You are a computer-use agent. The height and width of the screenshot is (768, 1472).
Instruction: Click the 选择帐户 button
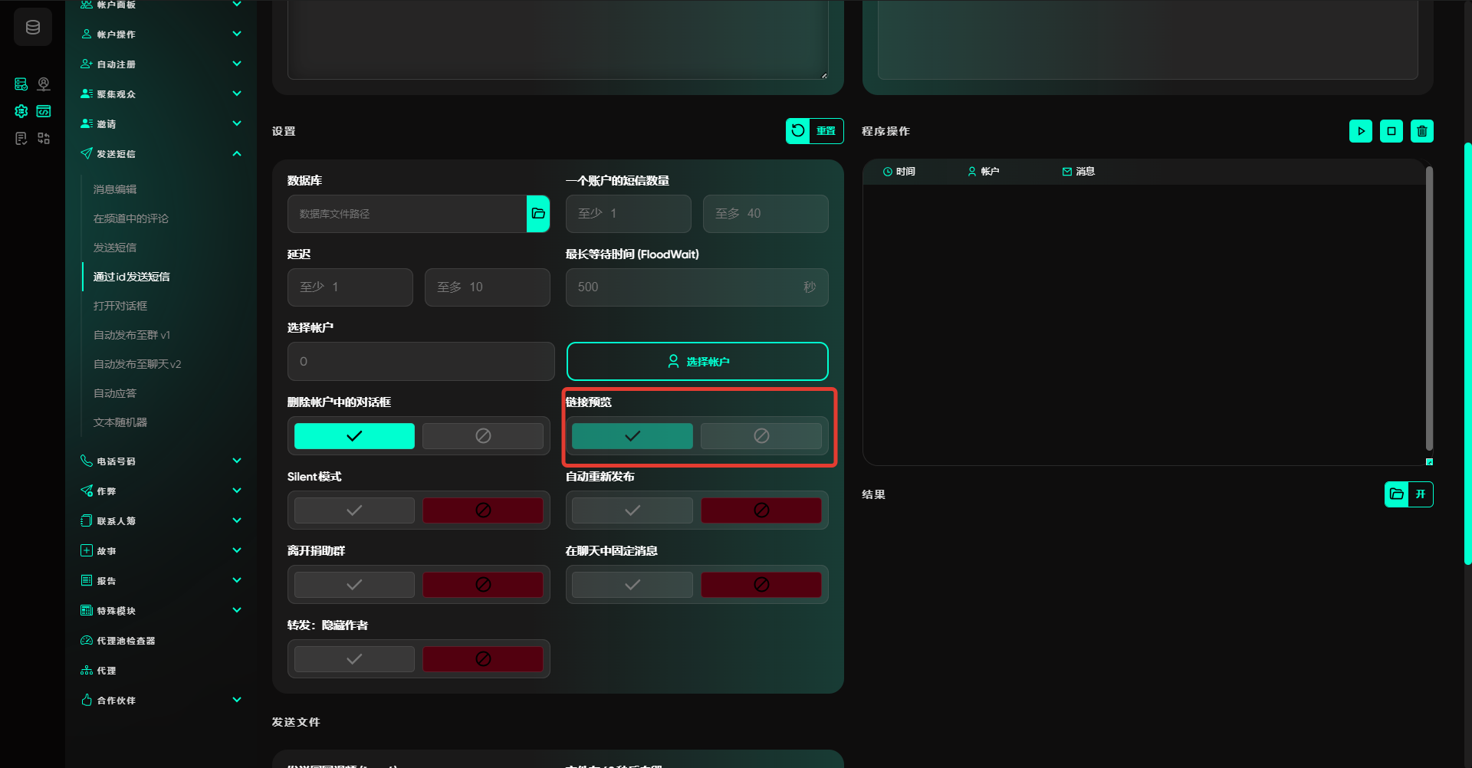coord(697,362)
